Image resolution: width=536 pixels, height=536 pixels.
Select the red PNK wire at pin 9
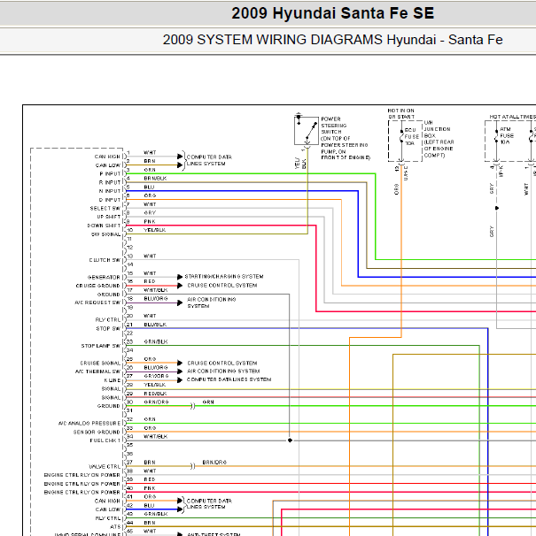coord(219,226)
